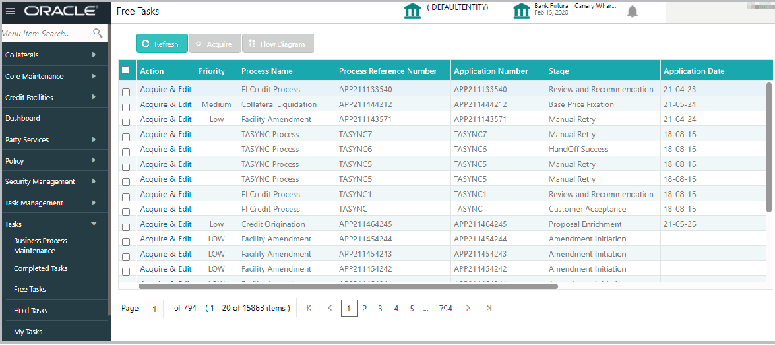Expand the Core Maintenance menu
Screen dimensions: 775x345
(x=94, y=76)
